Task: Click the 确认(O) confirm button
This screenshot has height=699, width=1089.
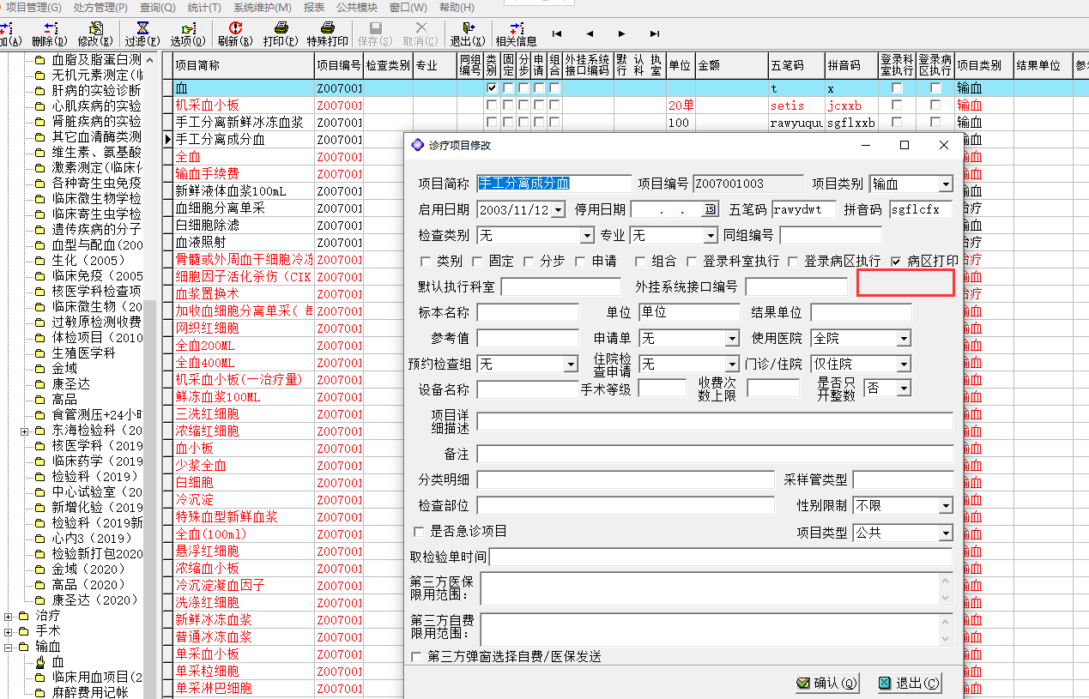Action: pos(827,683)
